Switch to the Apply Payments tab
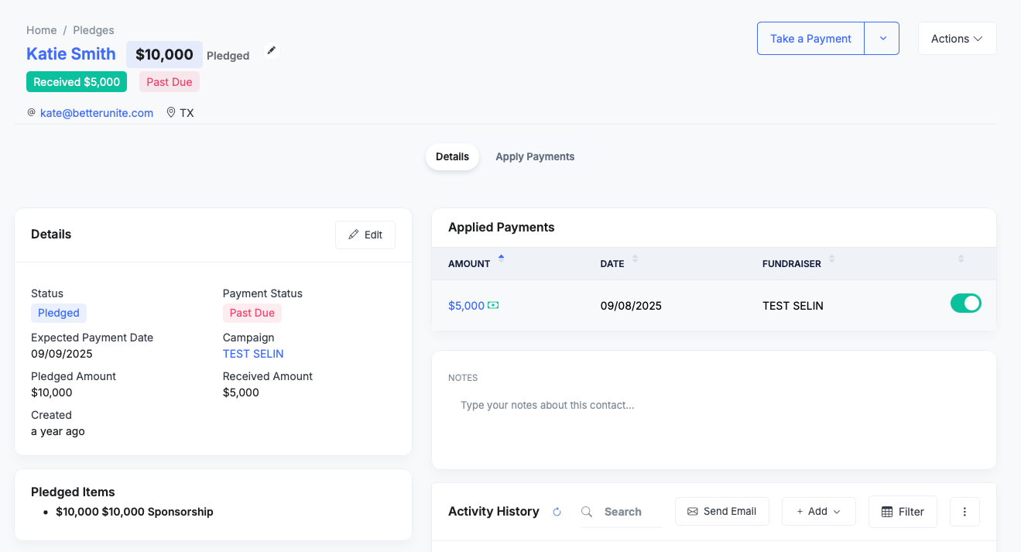The width and height of the screenshot is (1021, 552). pos(535,156)
